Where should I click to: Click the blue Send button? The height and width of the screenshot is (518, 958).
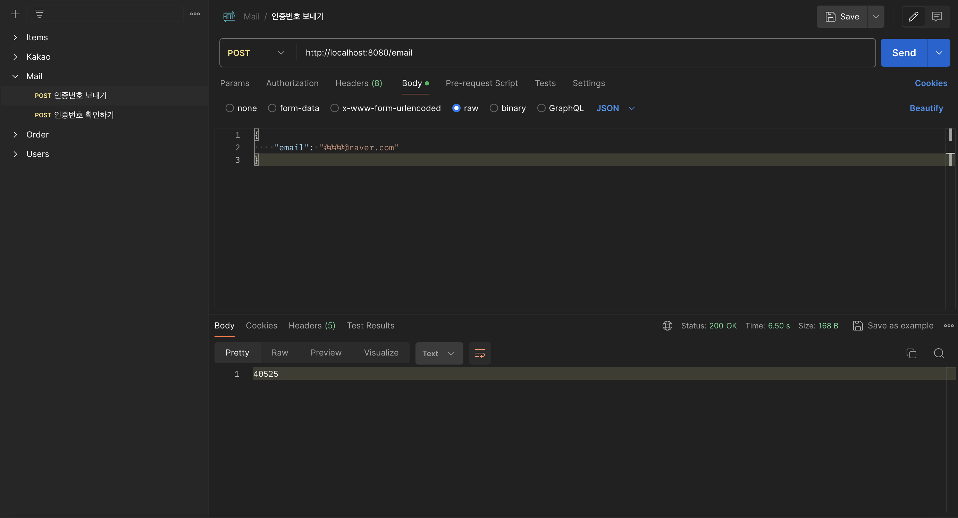coord(904,53)
